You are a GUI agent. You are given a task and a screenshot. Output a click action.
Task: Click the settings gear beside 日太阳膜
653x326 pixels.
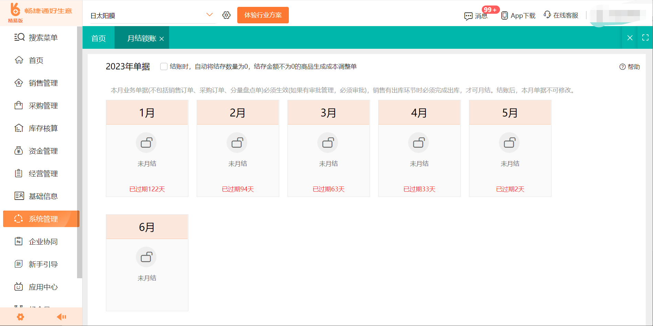[226, 15]
